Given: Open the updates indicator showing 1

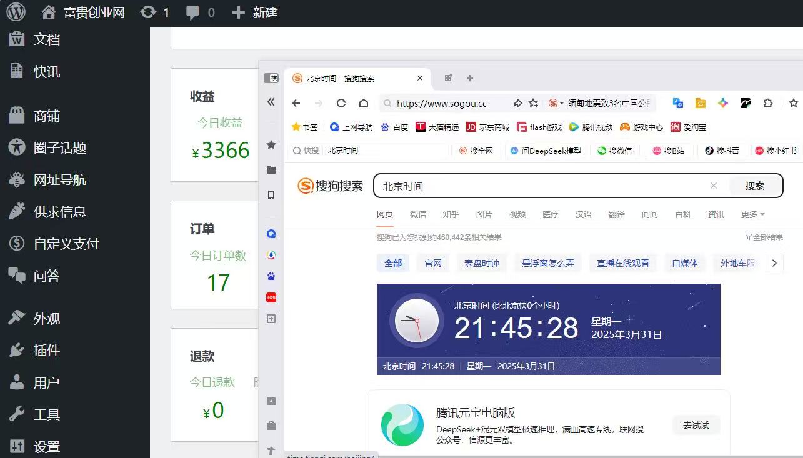Looking at the screenshot, I should tap(155, 12).
